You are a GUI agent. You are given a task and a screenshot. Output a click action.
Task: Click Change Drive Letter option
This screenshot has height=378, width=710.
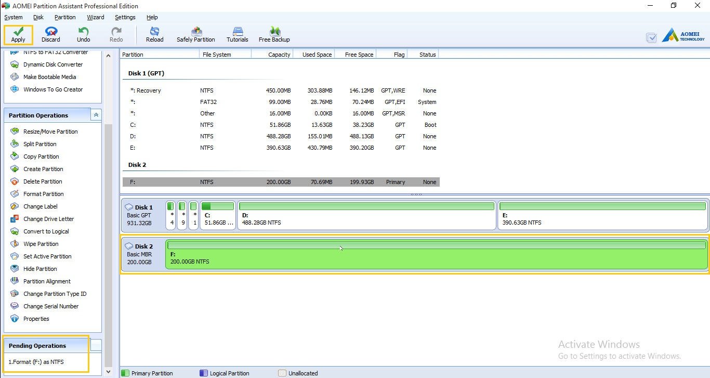pyautogui.click(x=48, y=219)
